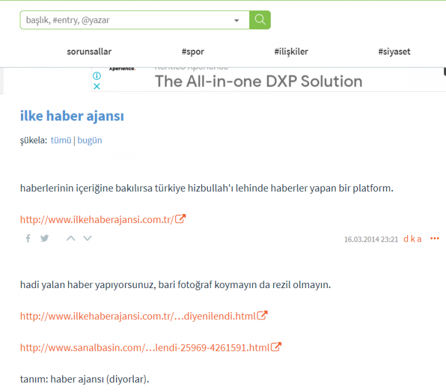Downvote the first entry
446x392 pixels.
(87, 238)
